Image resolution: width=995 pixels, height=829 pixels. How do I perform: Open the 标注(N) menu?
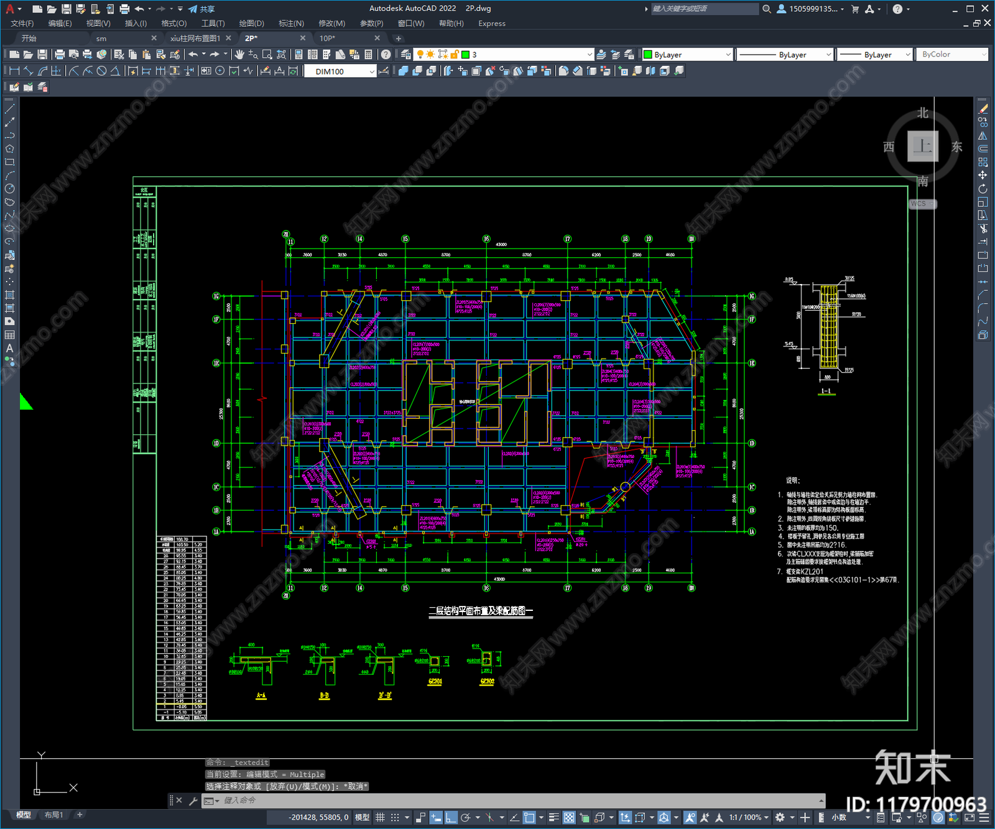291,23
